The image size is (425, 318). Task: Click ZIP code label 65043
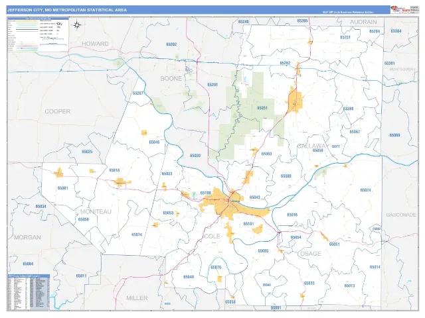click(x=254, y=197)
